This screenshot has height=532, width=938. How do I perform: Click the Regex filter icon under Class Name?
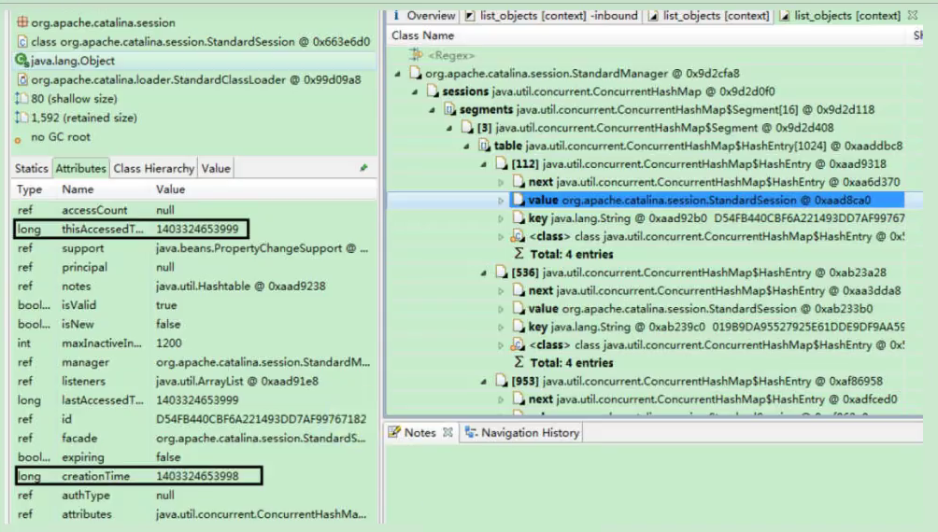click(x=407, y=55)
